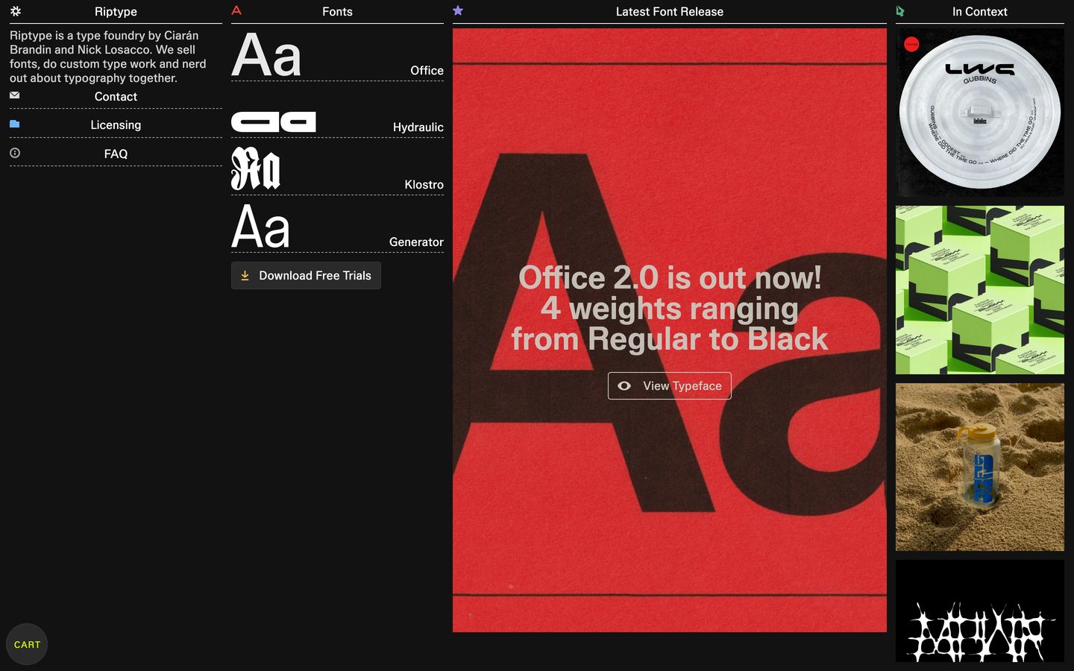This screenshot has width=1074, height=671.
Task: Open the Contact link
Action: (116, 97)
